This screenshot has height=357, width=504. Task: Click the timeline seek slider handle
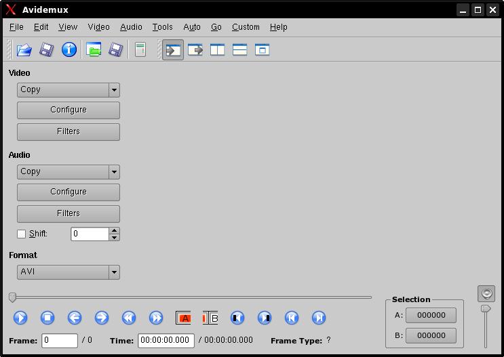[12, 297]
